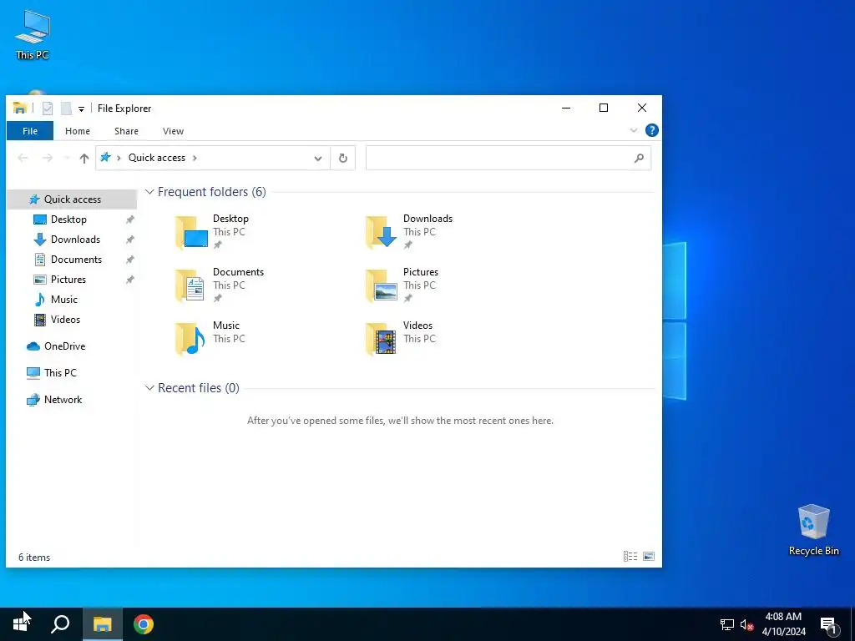Select Desktop in the navigation pane
This screenshot has width=855, height=641.
coord(68,220)
